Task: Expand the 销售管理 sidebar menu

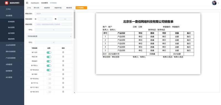Action: click(x=12, y=71)
